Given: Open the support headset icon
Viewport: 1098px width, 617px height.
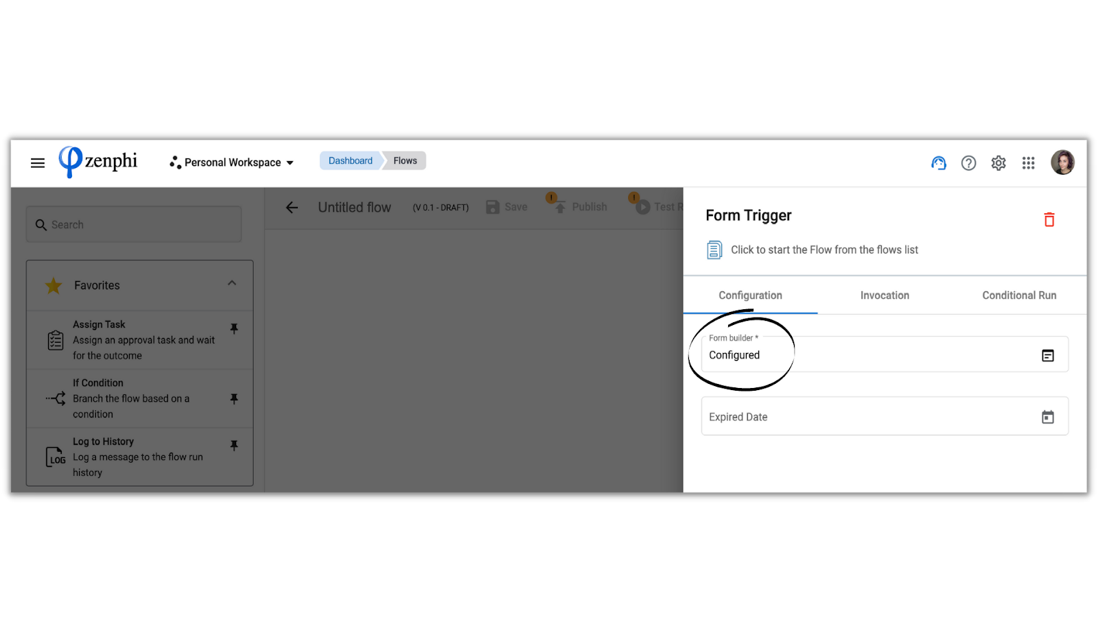Looking at the screenshot, I should [x=938, y=163].
